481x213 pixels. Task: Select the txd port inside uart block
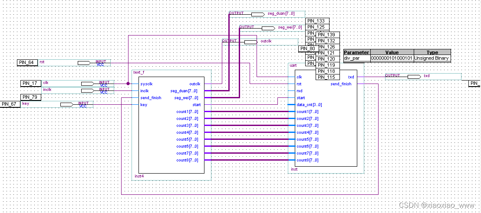click(x=352, y=77)
